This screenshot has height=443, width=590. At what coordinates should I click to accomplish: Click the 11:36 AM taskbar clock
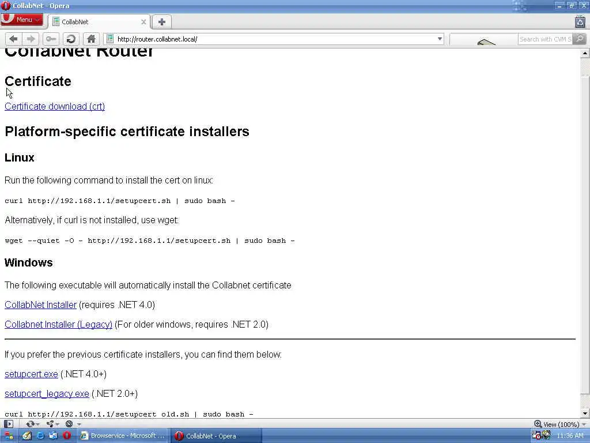[570, 436]
